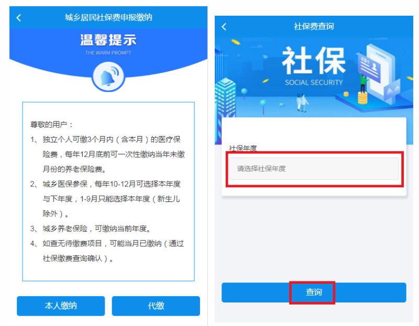419x326 pixels.
Task: Click the 社保费查询 page title
Action: click(314, 27)
